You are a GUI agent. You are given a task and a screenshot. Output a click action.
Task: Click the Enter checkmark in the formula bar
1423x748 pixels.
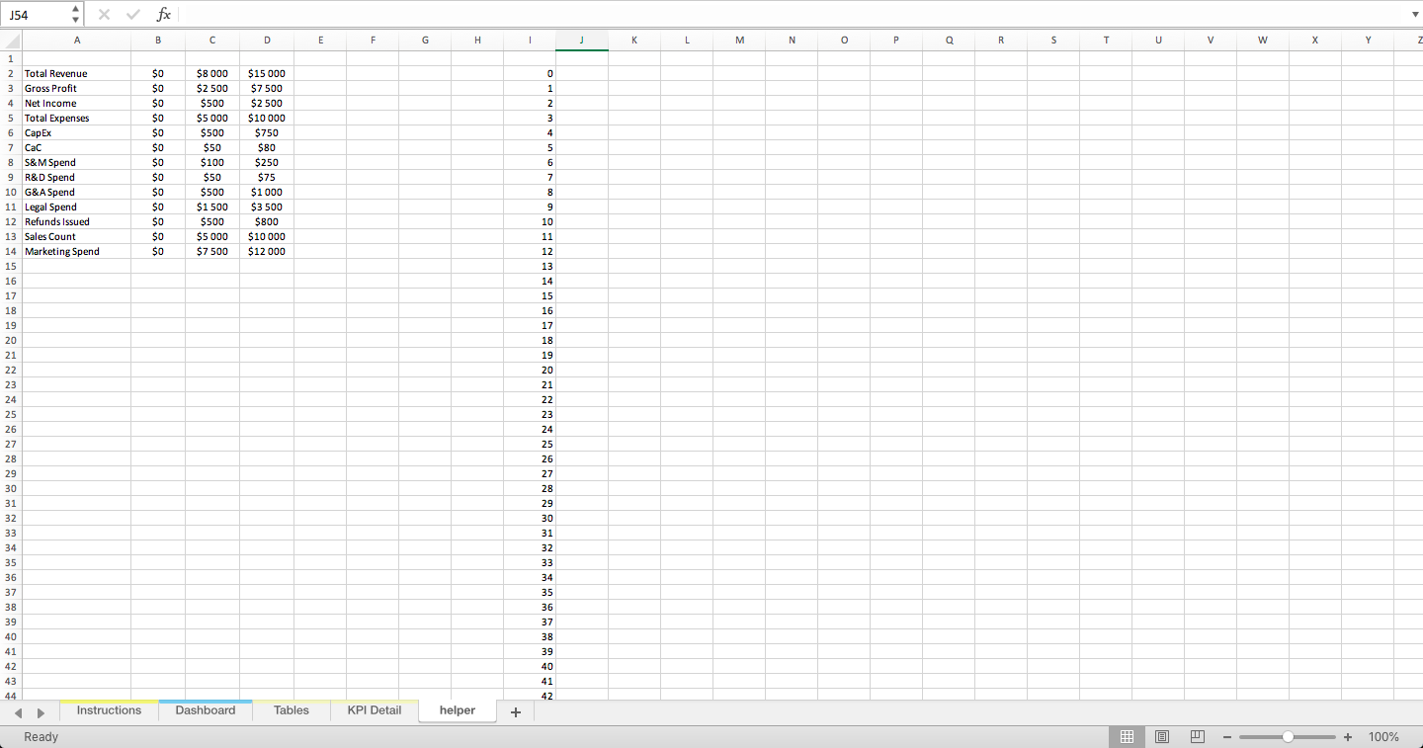click(132, 14)
